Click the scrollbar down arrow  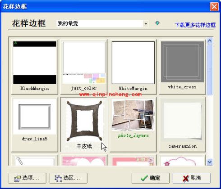[210, 162]
